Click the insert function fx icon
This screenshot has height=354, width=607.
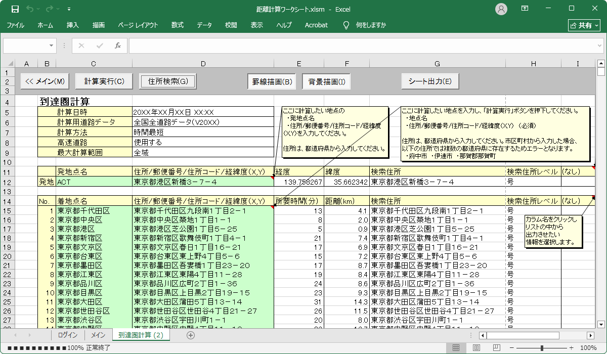(117, 46)
